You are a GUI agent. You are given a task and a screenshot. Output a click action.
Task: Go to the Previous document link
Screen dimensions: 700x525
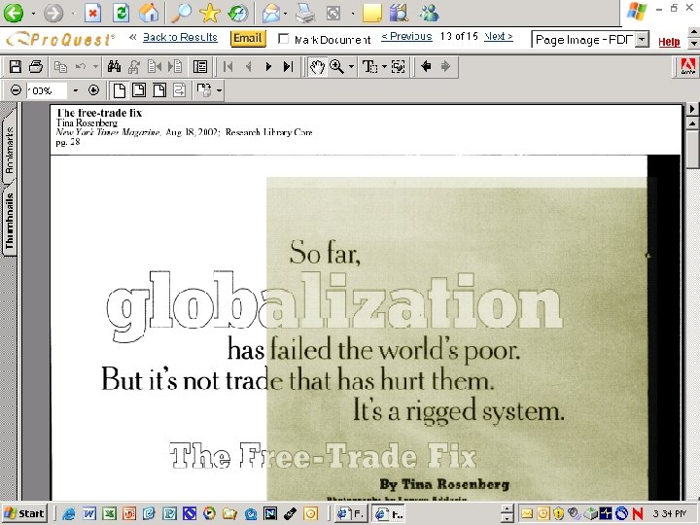click(406, 37)
